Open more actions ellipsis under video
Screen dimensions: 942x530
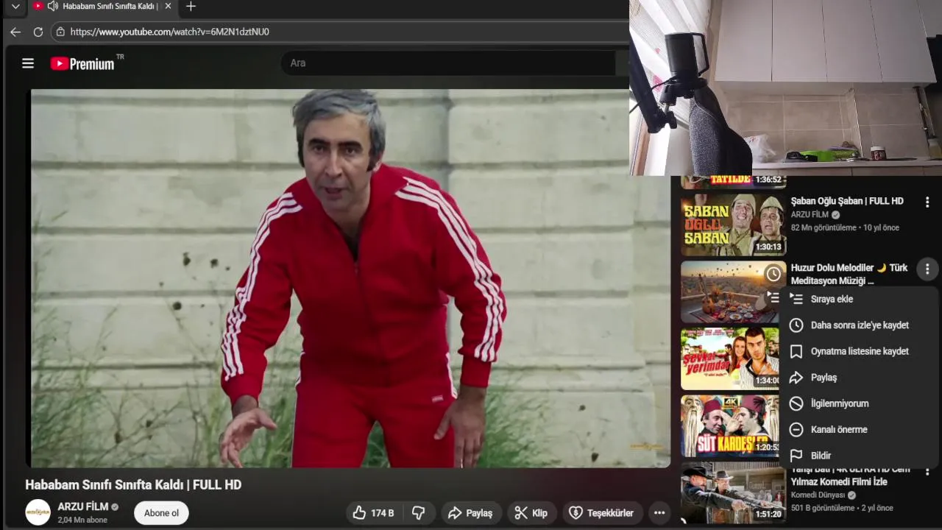659,513
